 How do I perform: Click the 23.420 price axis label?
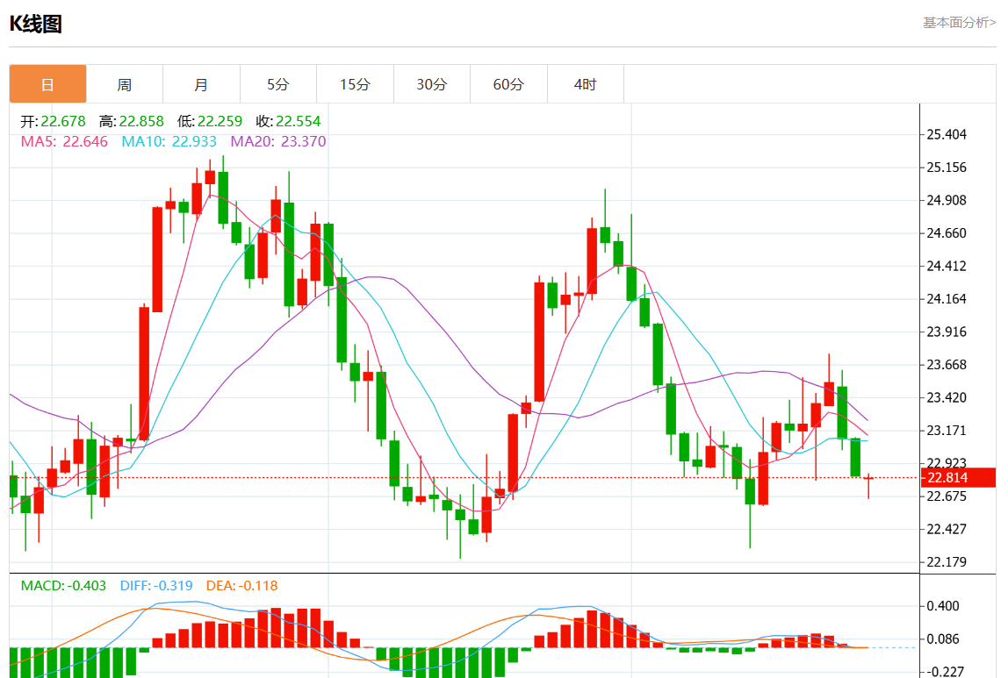click(947, 397)
